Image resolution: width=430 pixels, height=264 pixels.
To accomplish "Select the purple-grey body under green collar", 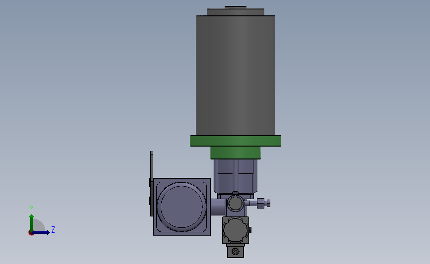I will click(236, 177).
